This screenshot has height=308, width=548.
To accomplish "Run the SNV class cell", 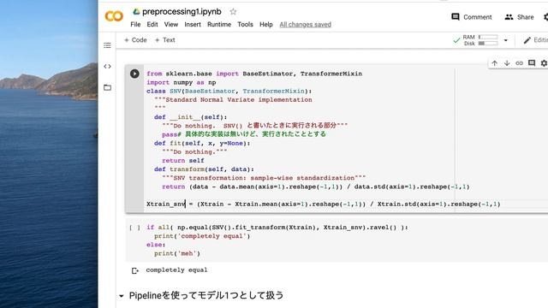I will pos(134,74).
